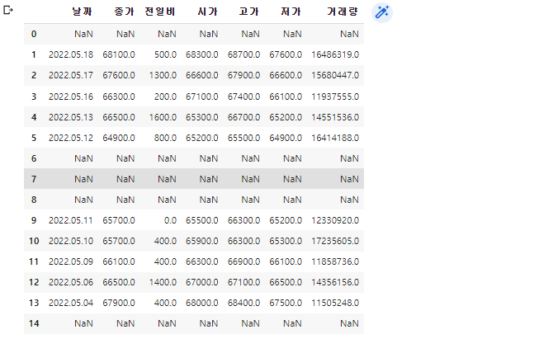Viewport: 553px width, 339px height.
Task: Click change value 0.0 in row 9
Action: pyautogui.click(x=170, y=220)
